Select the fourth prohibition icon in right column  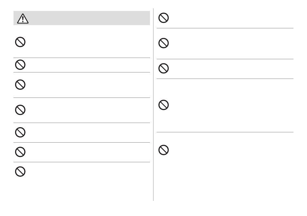(x=163, y=105)
